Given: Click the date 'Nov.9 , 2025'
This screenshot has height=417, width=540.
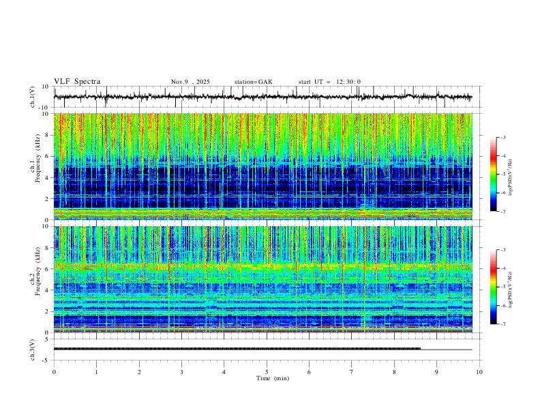Looking at the screenshot, I should [x=190, y=82].
